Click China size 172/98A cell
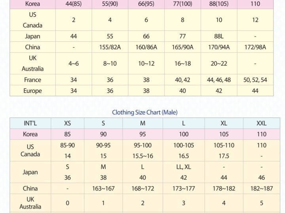 pyautogui.click(x=255, y=47)
